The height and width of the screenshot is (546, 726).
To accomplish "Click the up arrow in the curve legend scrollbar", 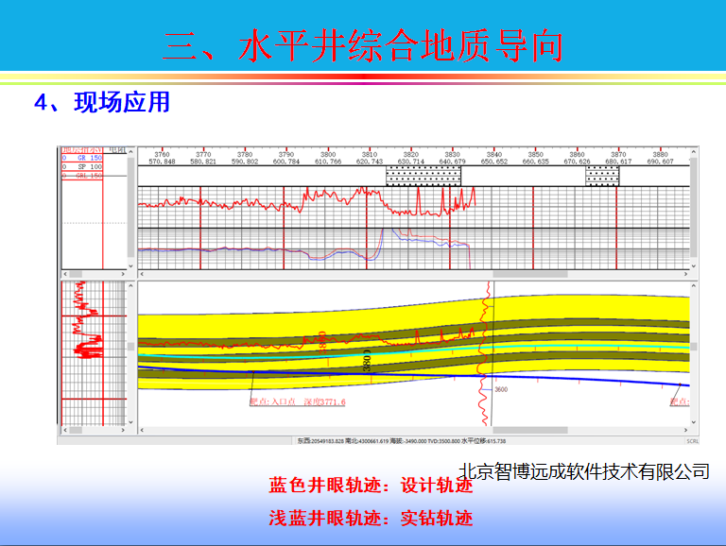I will click(x=131, y=151).
